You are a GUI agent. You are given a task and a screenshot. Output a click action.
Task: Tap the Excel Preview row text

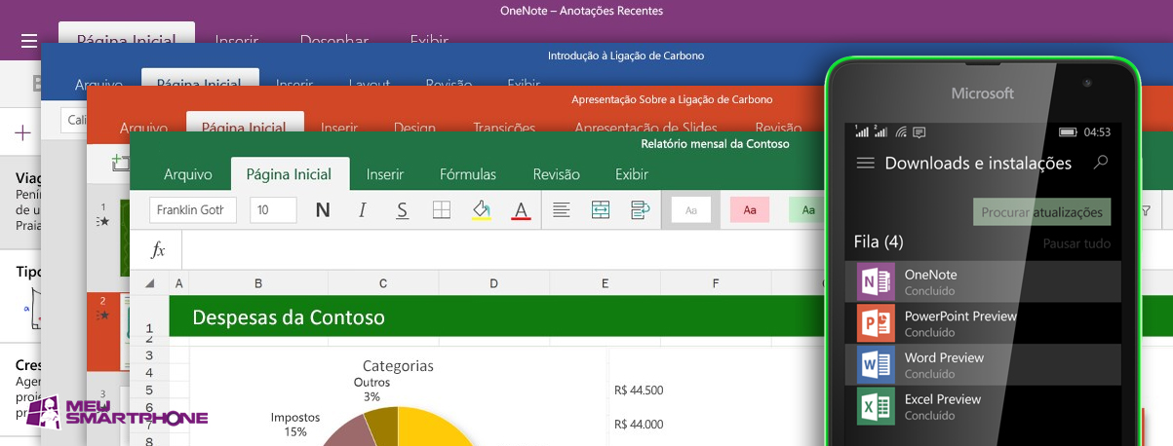942,406
